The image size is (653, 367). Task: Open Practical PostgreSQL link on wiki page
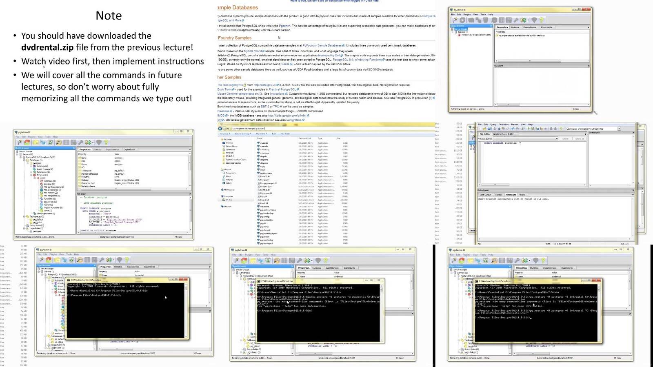click(282, 89)
